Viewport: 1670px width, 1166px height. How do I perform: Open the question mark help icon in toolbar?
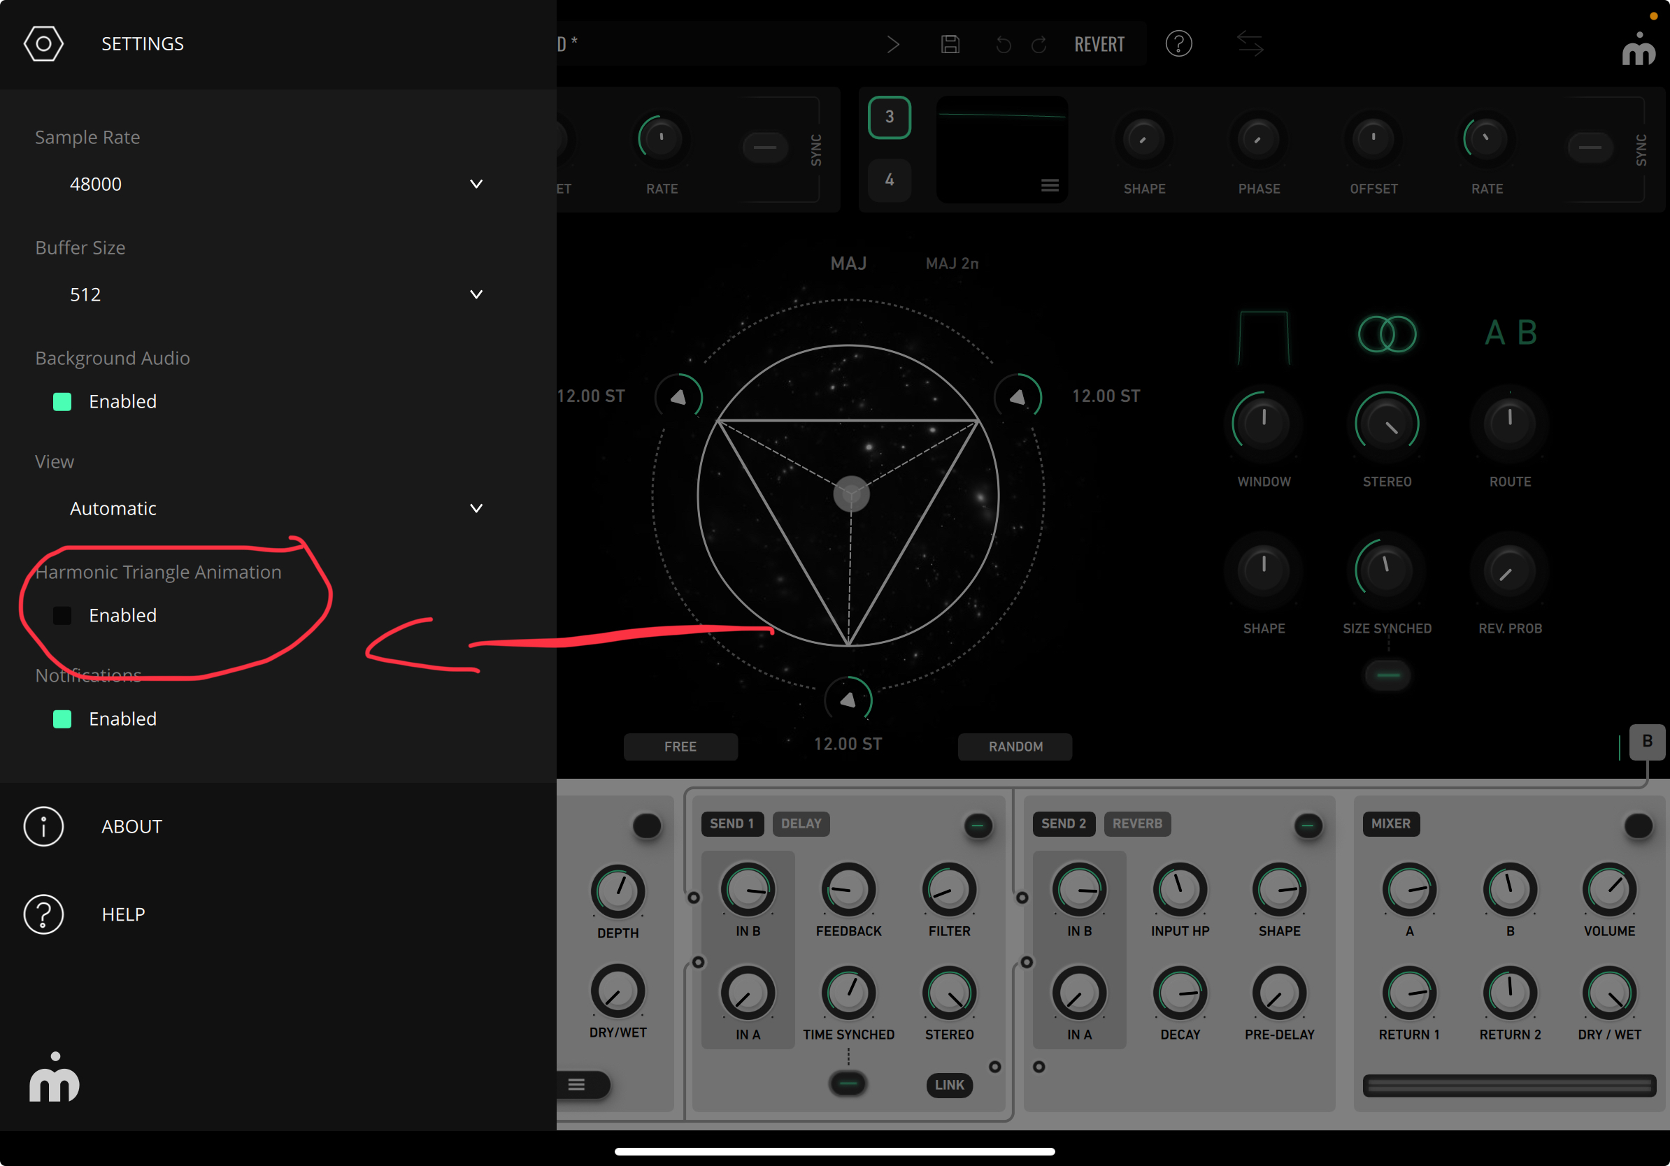click(1178, 44)
